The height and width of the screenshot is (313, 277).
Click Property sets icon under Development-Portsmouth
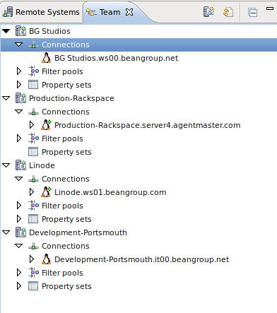click(x=33, y=286)
